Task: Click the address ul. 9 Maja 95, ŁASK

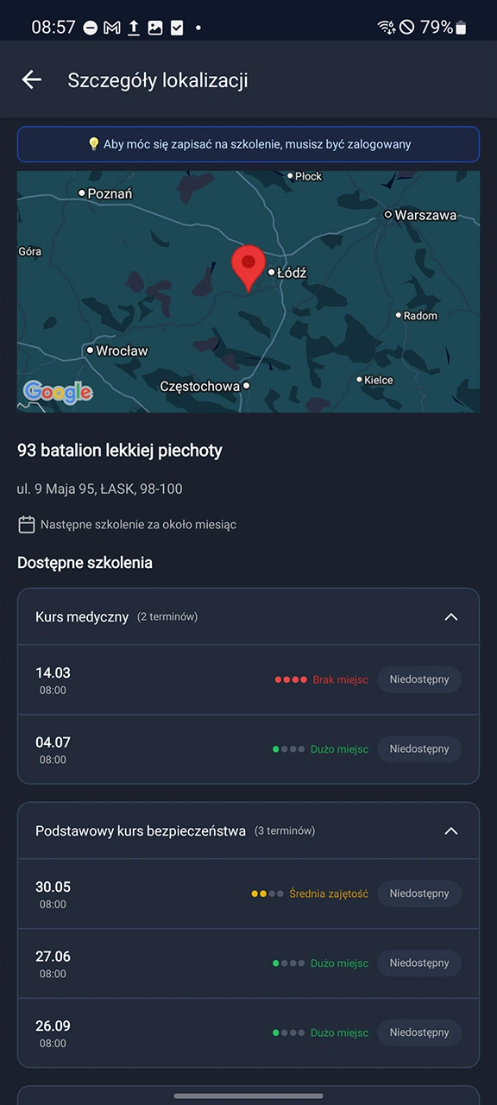Action: (95, 489)
